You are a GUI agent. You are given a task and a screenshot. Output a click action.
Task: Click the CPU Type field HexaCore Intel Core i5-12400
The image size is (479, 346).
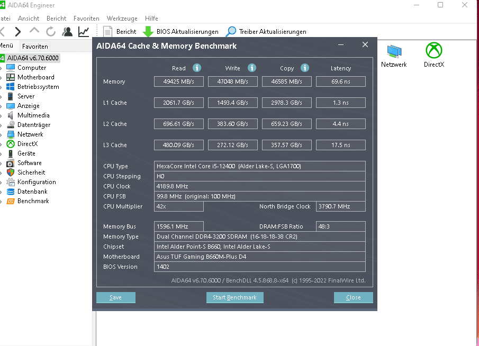point(260,166)
